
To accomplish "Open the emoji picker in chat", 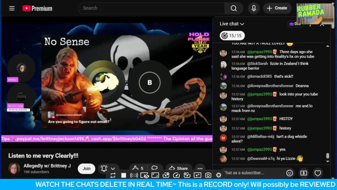I will pyautogui.click(x=290, y=173).
